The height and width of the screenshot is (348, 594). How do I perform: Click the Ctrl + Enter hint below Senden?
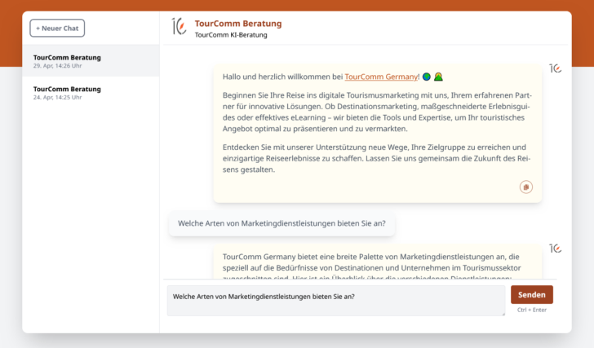point(531,310)
